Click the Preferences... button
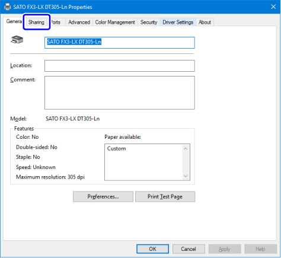 point(103,196)
